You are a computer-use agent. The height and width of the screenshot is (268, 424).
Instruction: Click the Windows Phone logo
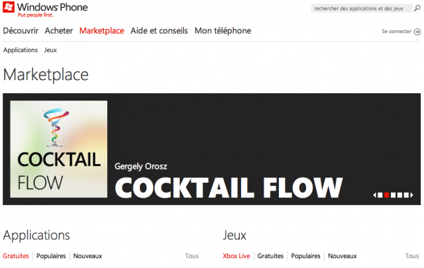coord(45,7)
